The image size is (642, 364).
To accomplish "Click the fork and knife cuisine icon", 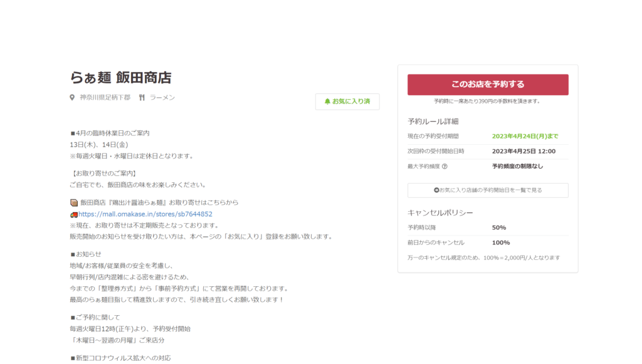I will (x=142, y=98).
